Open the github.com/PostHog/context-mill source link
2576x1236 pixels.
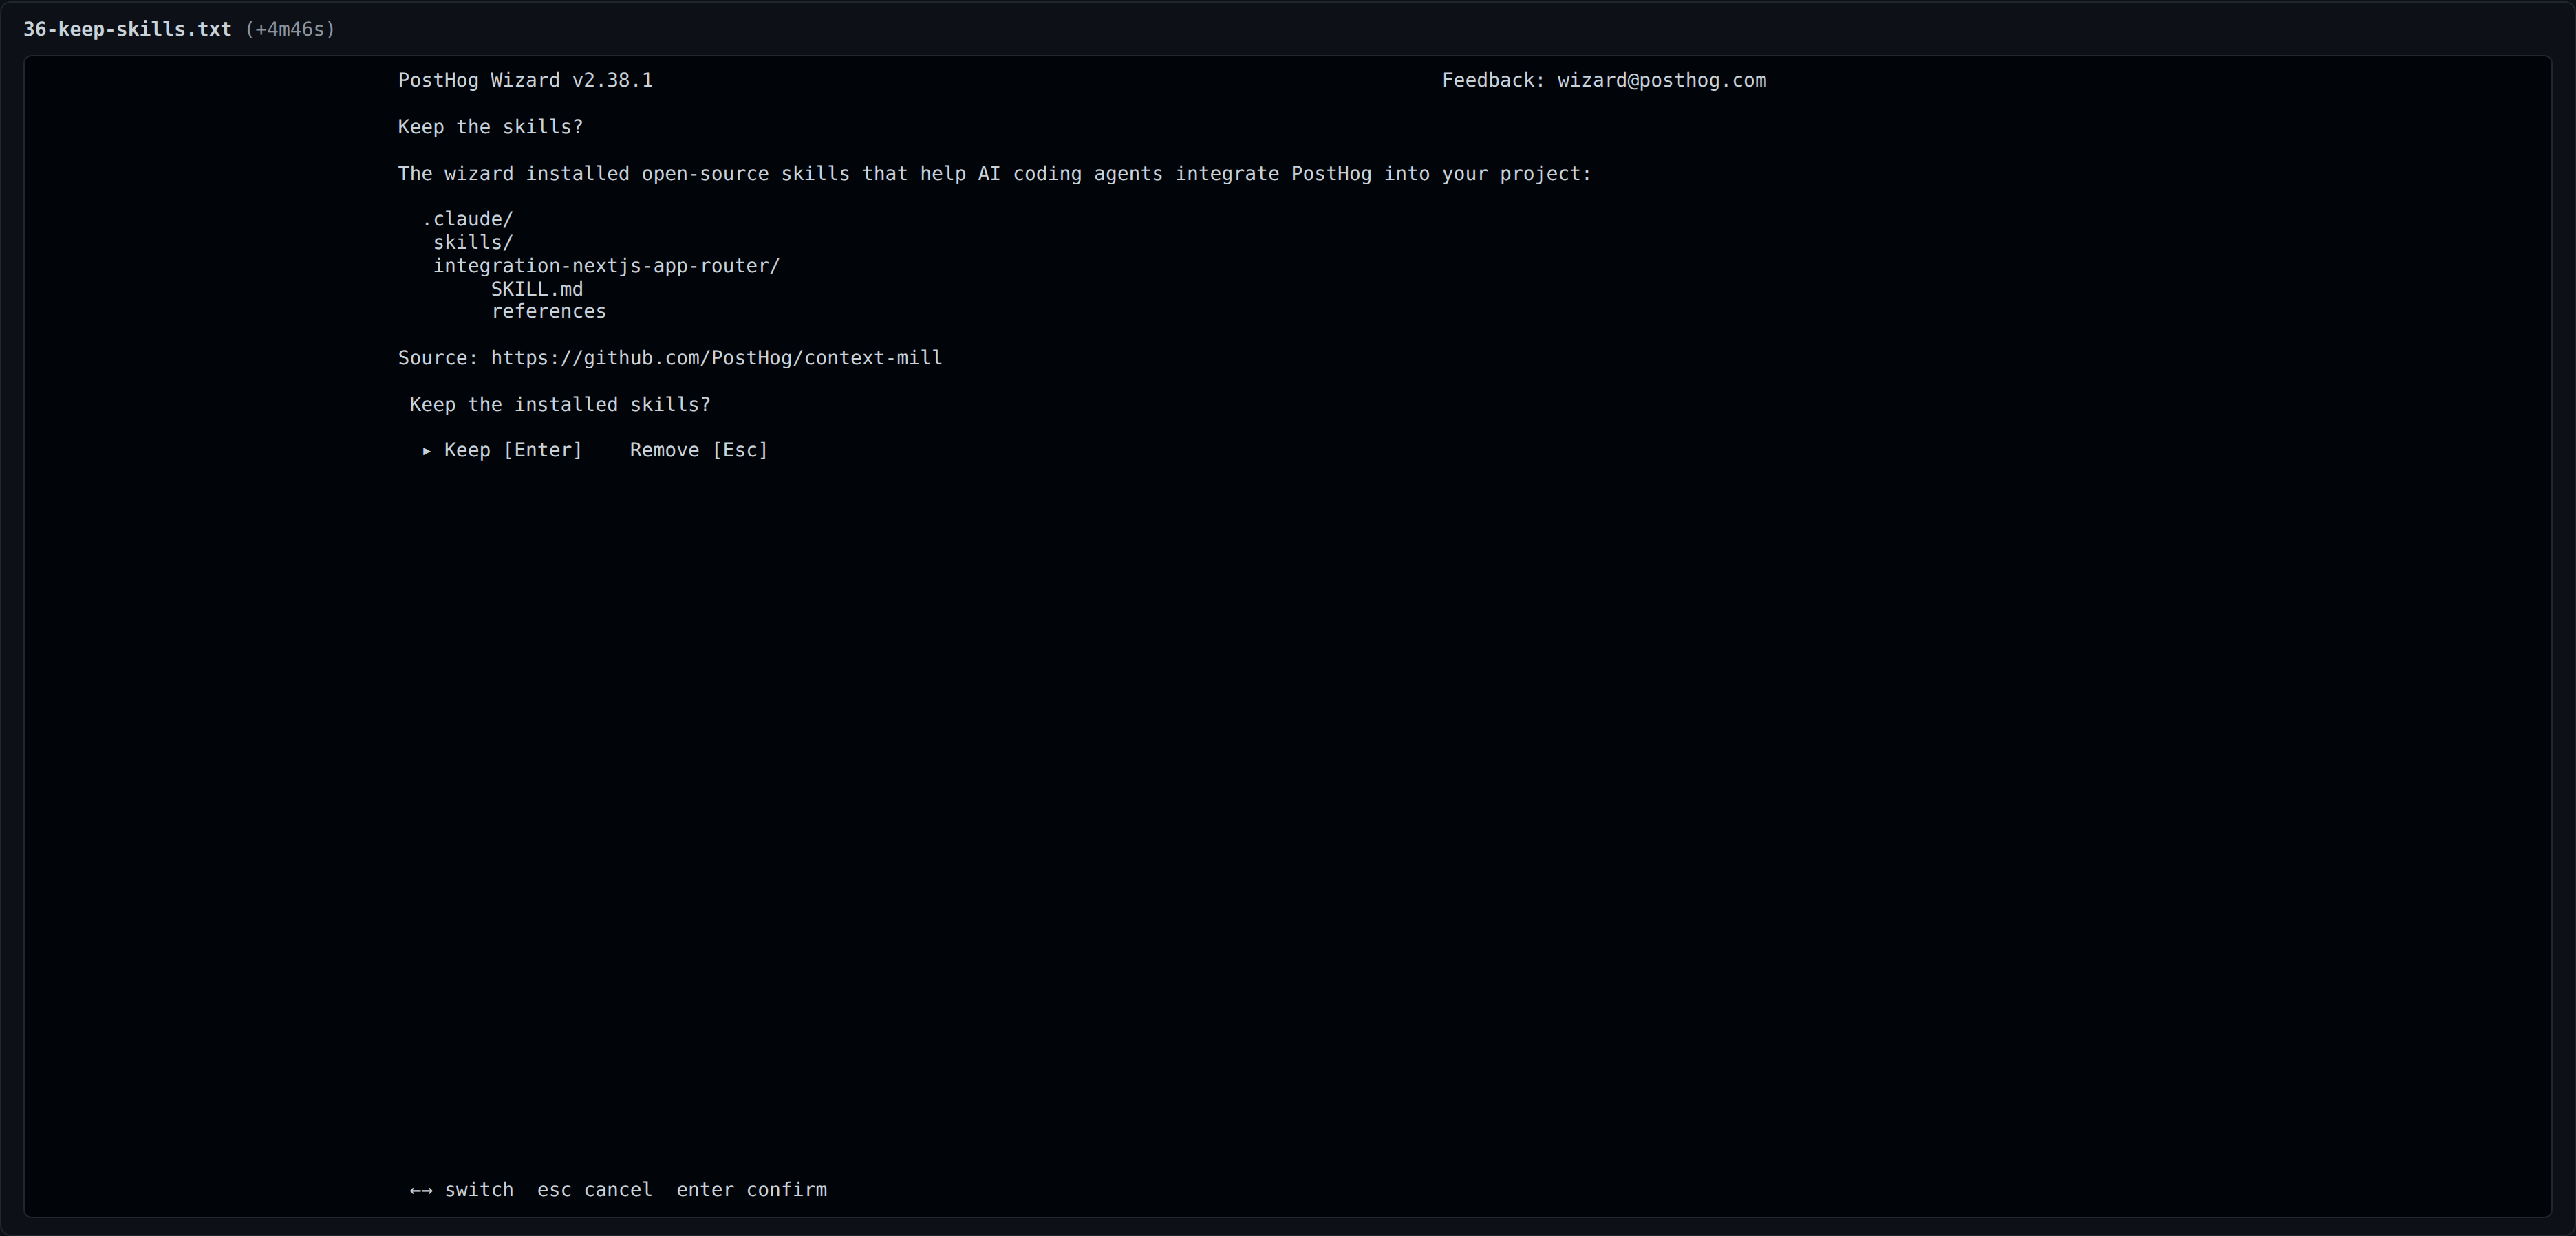(x=716, y=357)
